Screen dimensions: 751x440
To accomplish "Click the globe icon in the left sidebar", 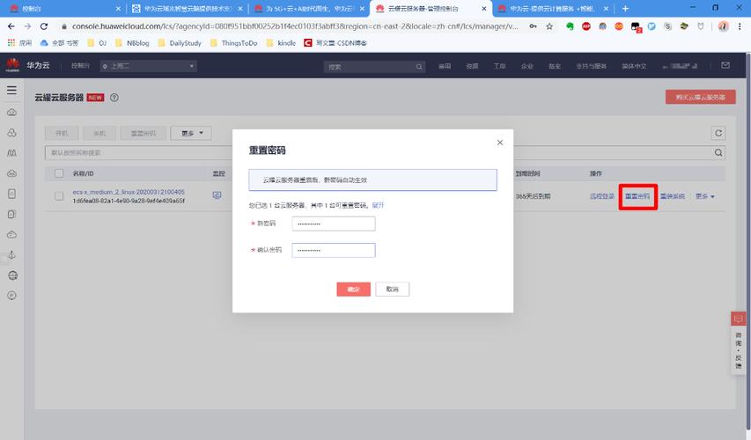I will click(x=12, y=275).
